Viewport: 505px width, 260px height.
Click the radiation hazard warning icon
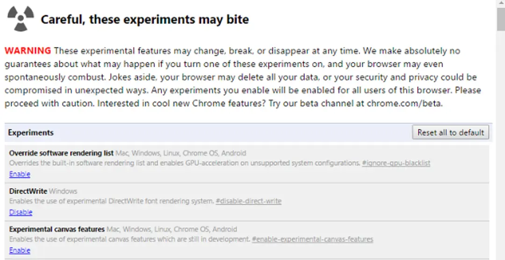(x=21, y=19)
